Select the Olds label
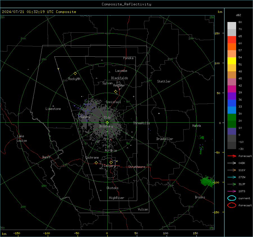 (107, 118)
